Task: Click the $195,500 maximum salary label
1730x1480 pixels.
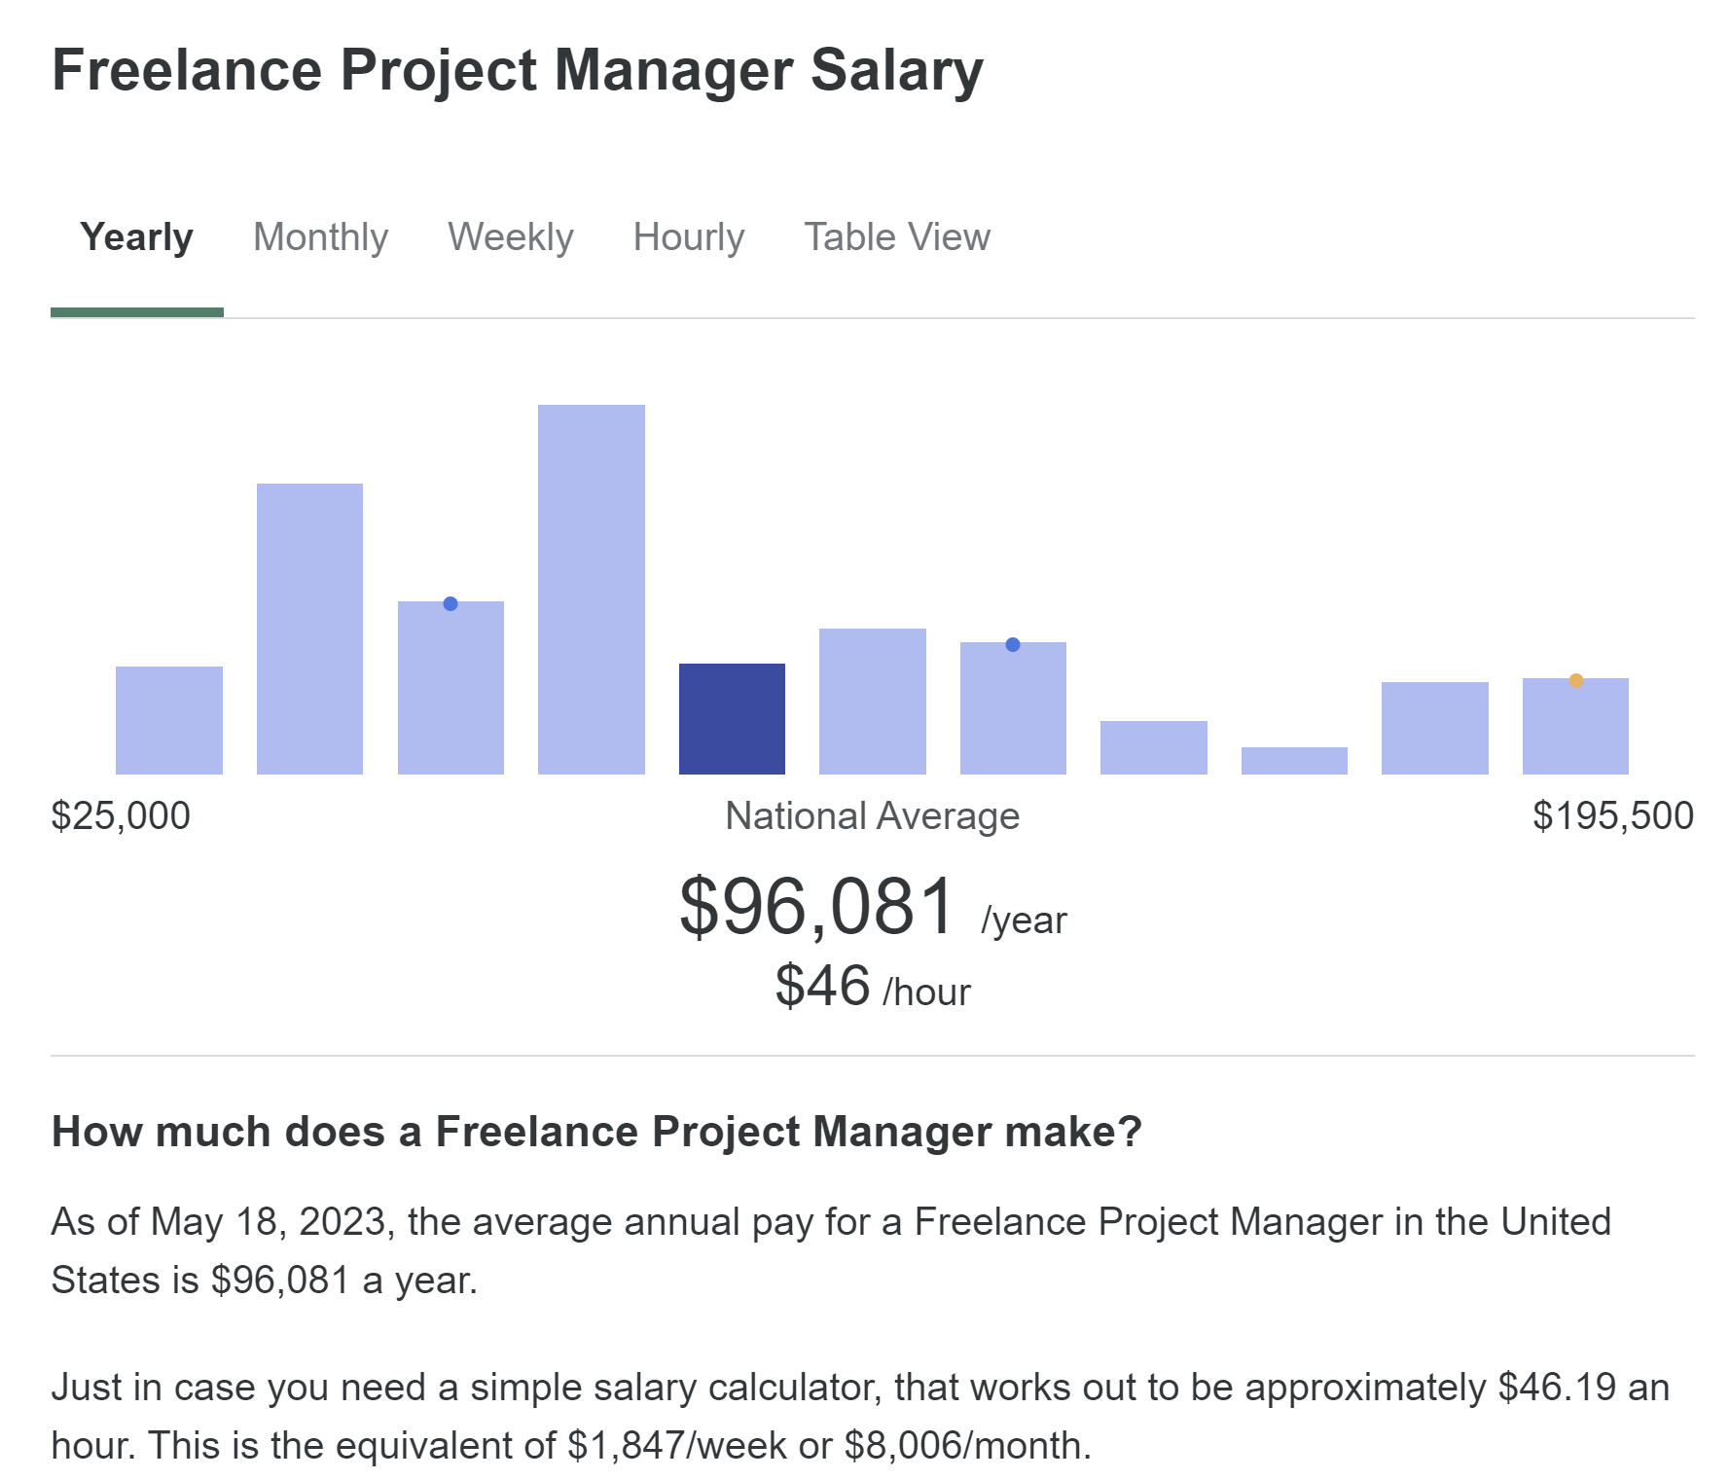Action: (x=1612, y=815)
